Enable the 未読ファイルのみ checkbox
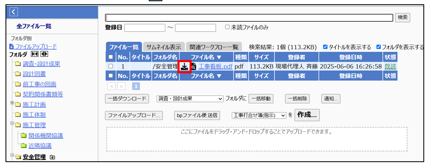Screen dimensions: 428x168 click(x=227, y=27)
